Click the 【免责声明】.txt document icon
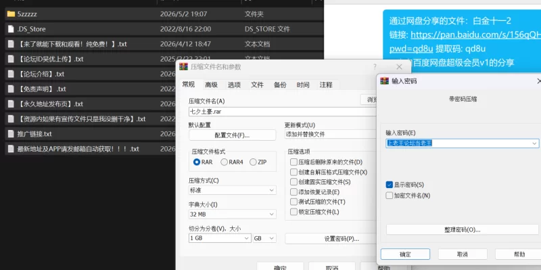Viewport: 541px width, 270px height. coord(11,89)
